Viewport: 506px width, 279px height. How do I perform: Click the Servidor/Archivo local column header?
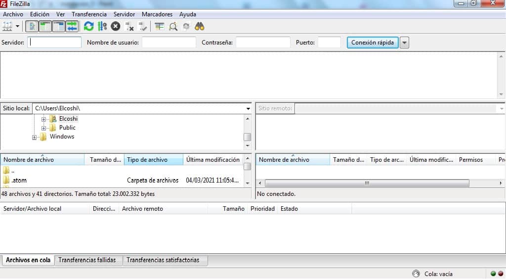coord(45,209)
